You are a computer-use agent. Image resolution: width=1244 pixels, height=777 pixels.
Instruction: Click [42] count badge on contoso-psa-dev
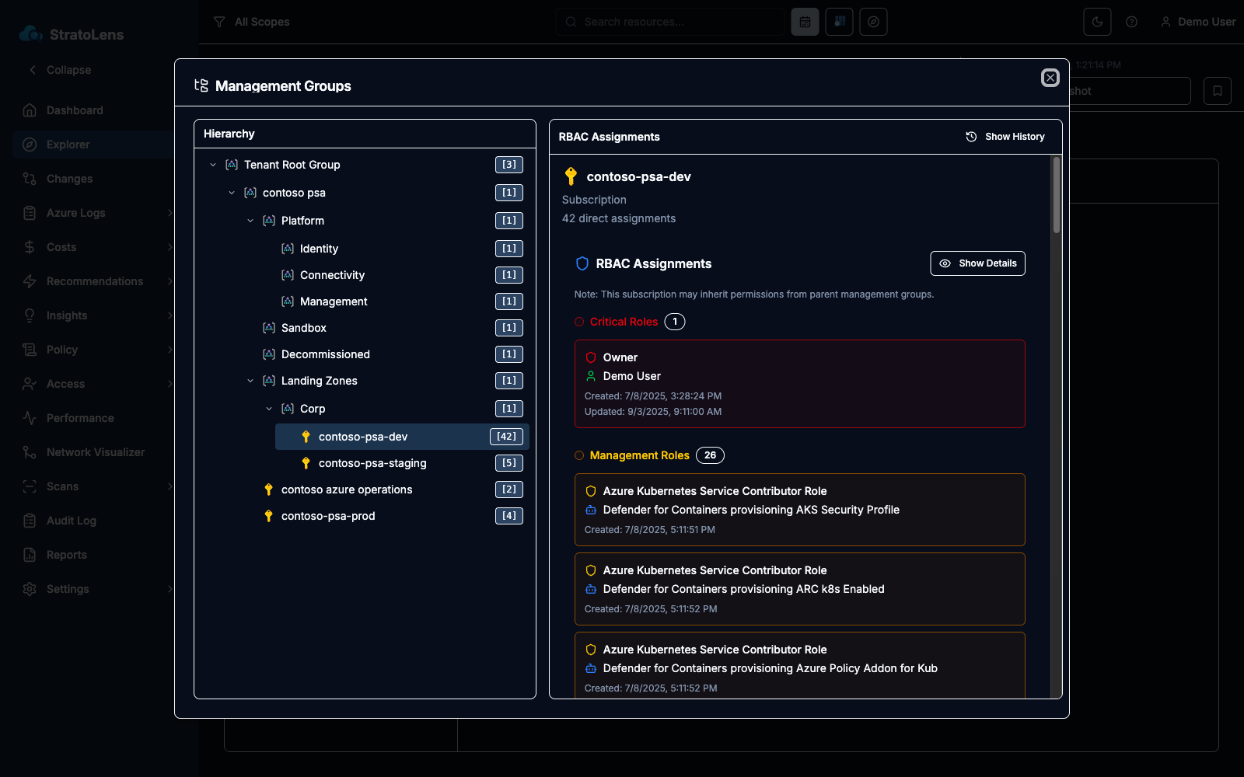coord(506,437)
